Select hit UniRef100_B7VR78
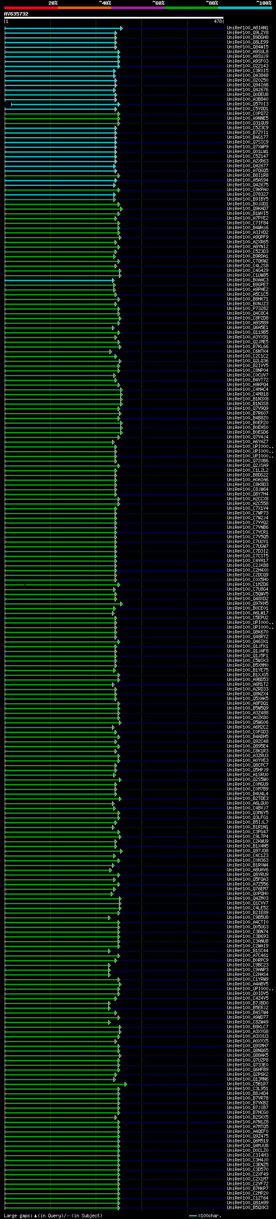Image resolution: width=276 pixels, height=1219 pixels. [x=248, y=1098]
